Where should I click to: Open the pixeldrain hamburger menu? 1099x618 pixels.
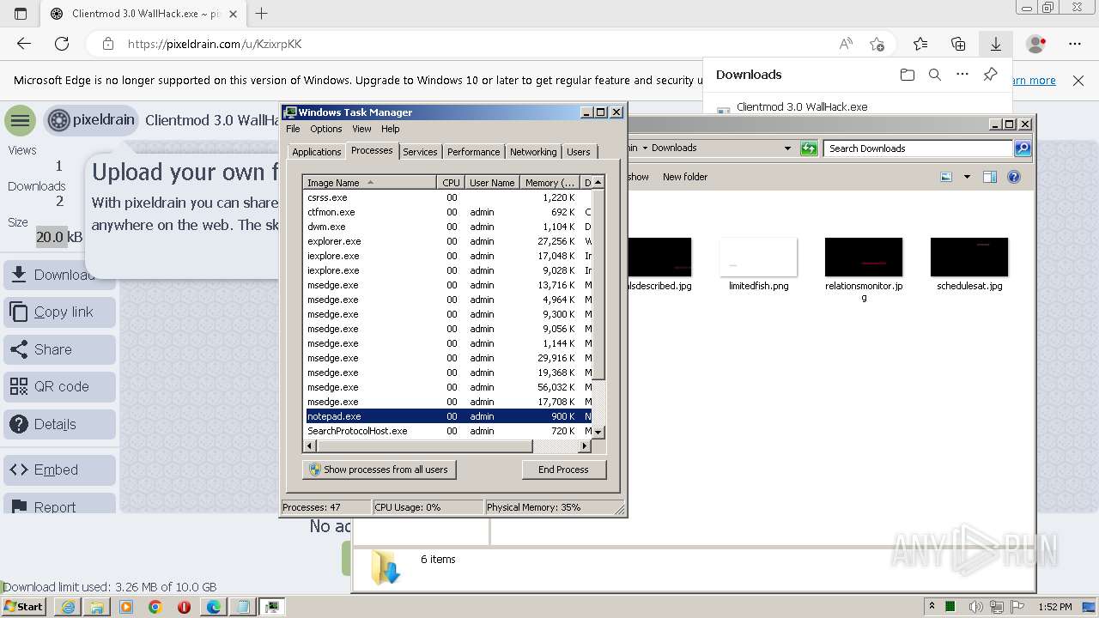click(x=20, y=121)
